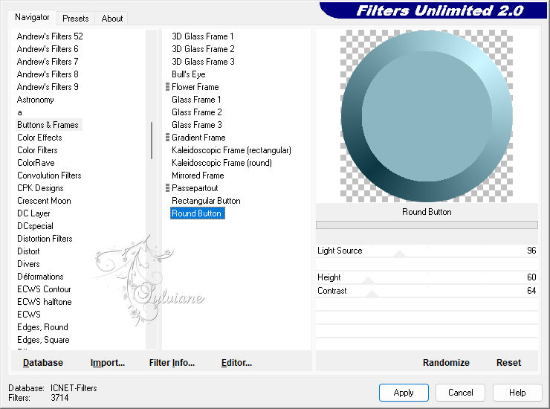Open the Import... dialog
550x409 pixels.
[108, 363]
